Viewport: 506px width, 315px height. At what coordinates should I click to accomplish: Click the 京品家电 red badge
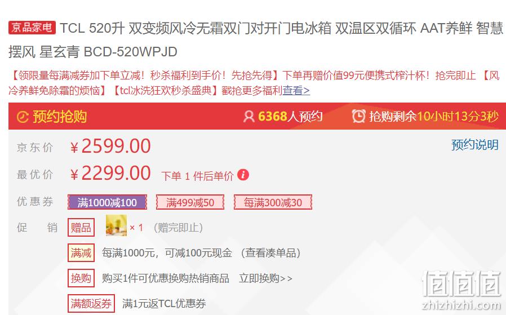pos(32,28)
